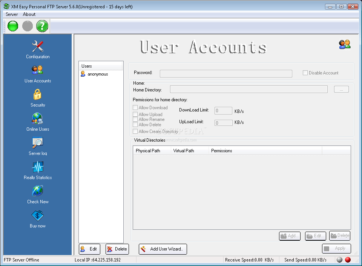Click Add... virtual directory button

click(x=290, y=236)
